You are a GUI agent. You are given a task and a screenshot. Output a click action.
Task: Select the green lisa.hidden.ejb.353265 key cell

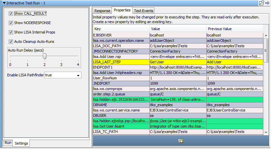pyautogui.click(x=121, y=99)
